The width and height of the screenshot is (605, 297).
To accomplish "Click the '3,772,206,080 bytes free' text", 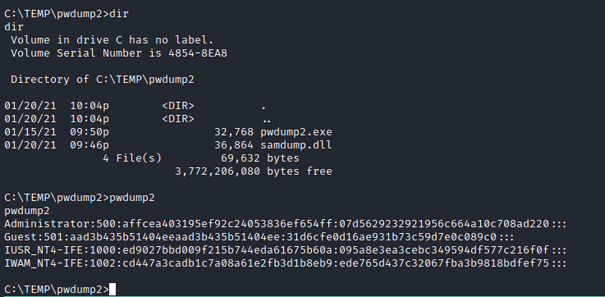I will (253, 171).
